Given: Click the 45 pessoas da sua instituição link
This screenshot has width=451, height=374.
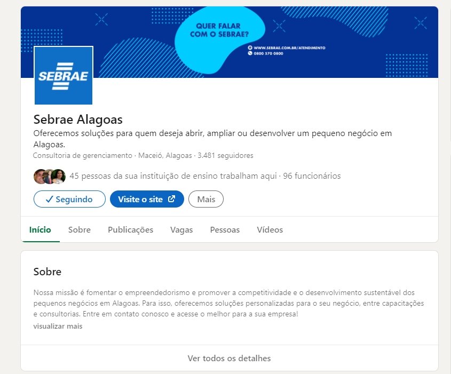Looking at the screenshot, I should (173, 176).
